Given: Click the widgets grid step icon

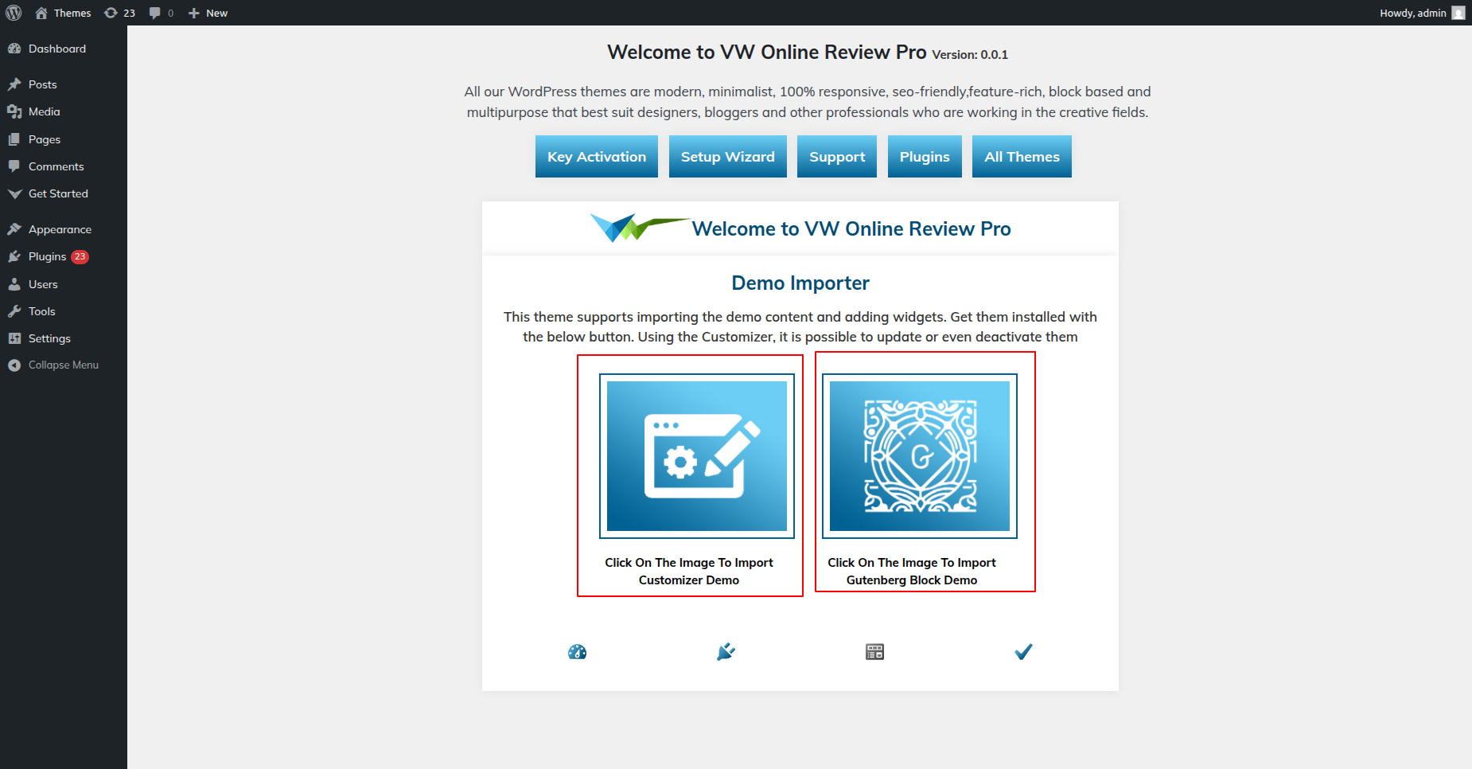Looking at the screenshot, I should (x=874, y=652).
